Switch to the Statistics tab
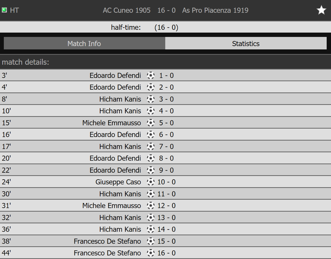Image resolution: width=331 pixels, height=259 pixels. pyautogui.click(x=246, y=44)
